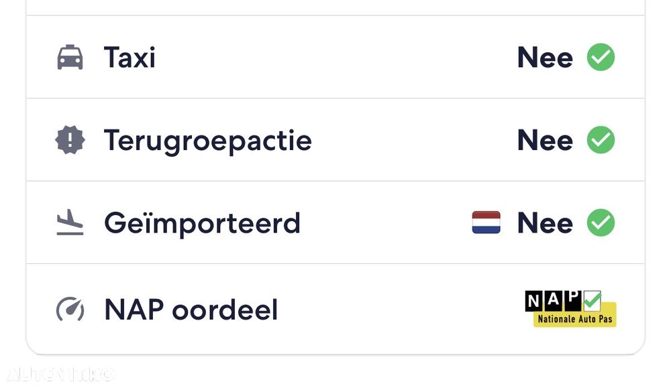Select the Geïmporteerd label
The height and width of the screenshot is (388, 671).
click(202, 223)
